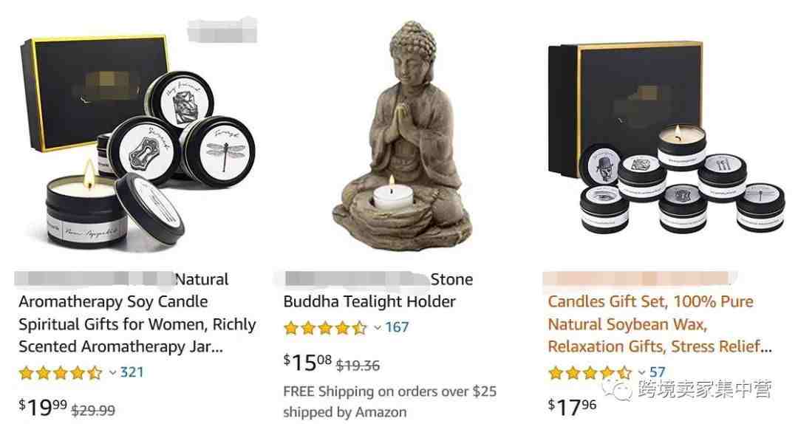
Task: Click the $15.08 price of Buddha holder
Action: pos(307,363)
